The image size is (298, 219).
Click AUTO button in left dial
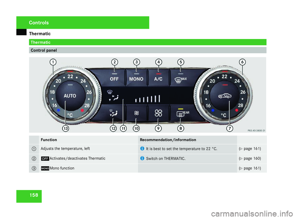tap(70, 96)
